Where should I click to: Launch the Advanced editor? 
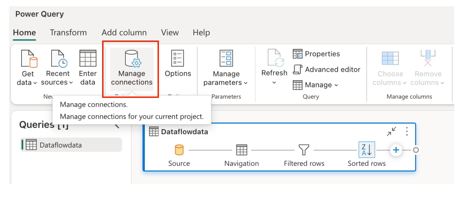tap(327, 69)
